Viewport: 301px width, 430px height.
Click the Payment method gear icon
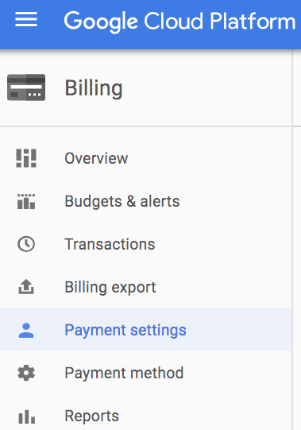coord(26,373)
